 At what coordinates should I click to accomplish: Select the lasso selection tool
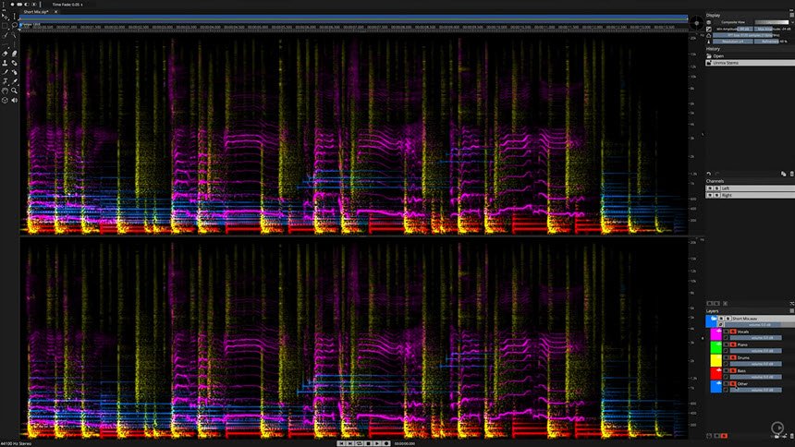pyautogui.click(x=14, y=25)
